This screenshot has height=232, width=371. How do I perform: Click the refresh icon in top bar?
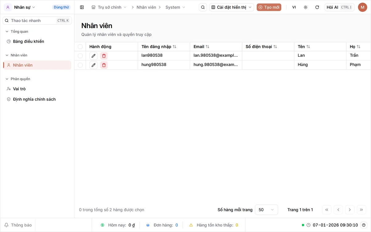[x=317, y=7]
